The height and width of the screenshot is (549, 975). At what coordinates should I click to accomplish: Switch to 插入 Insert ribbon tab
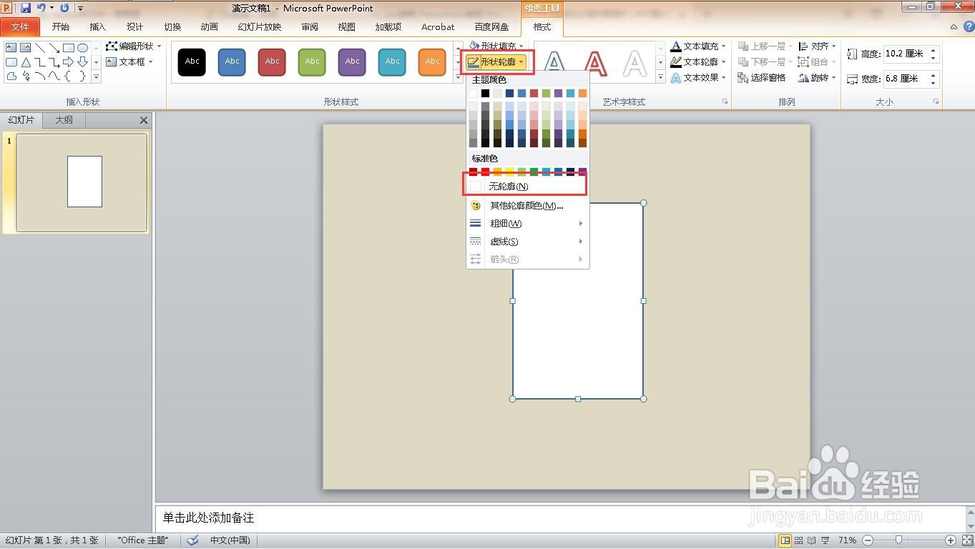[x=98, y=27]
